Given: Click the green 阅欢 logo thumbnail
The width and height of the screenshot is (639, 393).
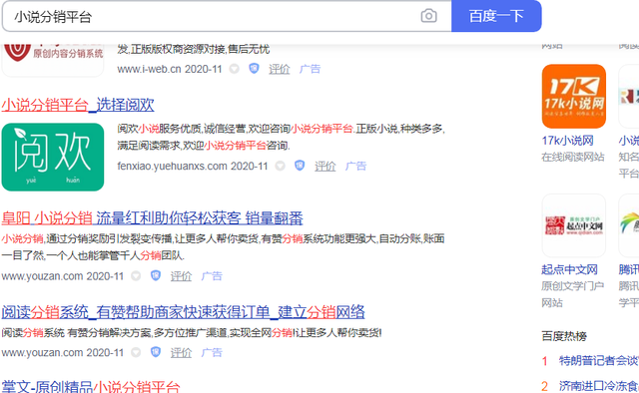Looking at the screenshot, I should pyautogui.click(x=53, y=157).
